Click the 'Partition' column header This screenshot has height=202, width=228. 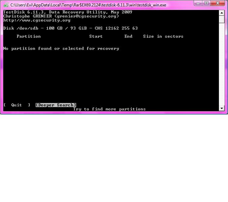pos(29,36)
